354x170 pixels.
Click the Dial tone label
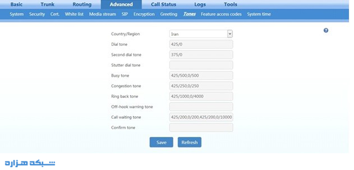(x=119, y=44)
